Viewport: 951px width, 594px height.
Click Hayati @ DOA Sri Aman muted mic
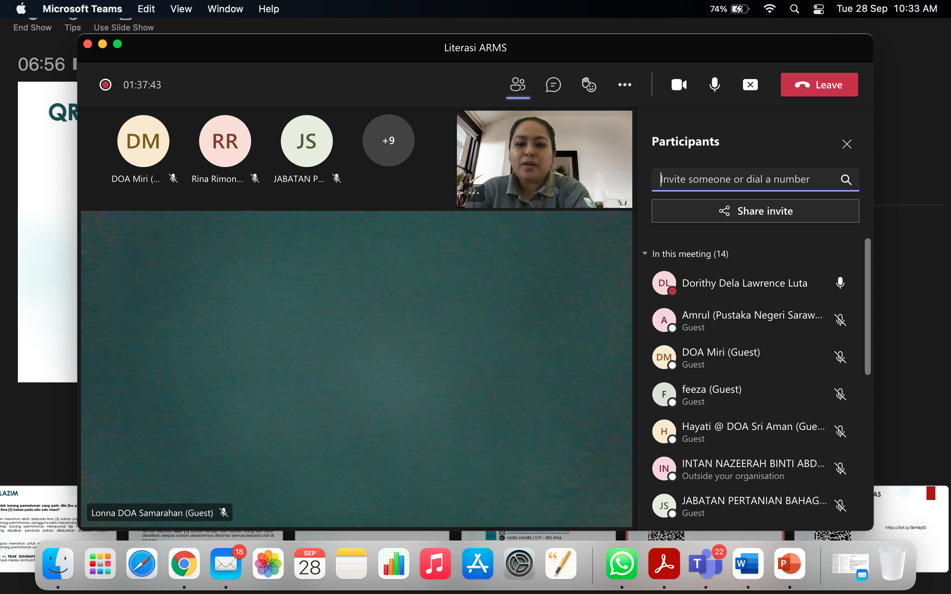coord(840,431)
